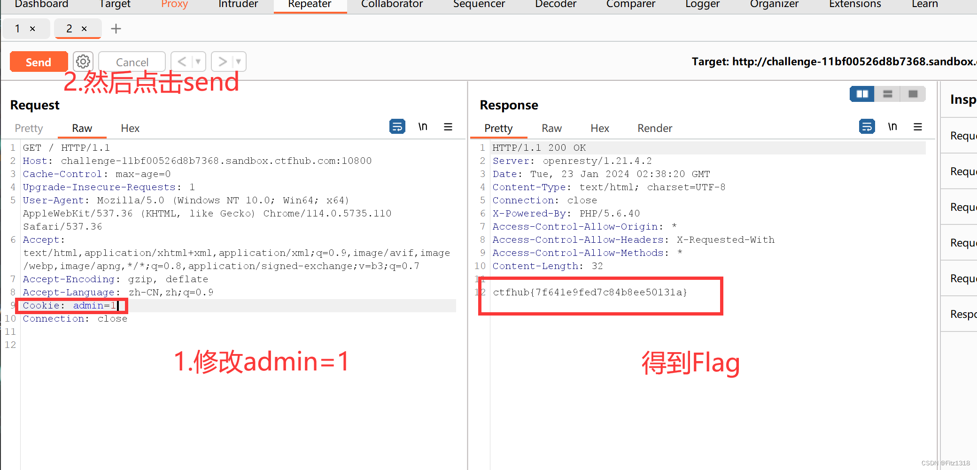Image resolution: width=977 pixels, height=470 pixels.
Task: Click 'Cache-Control: max-age=0' request header
Action: [x=97, y=174]
